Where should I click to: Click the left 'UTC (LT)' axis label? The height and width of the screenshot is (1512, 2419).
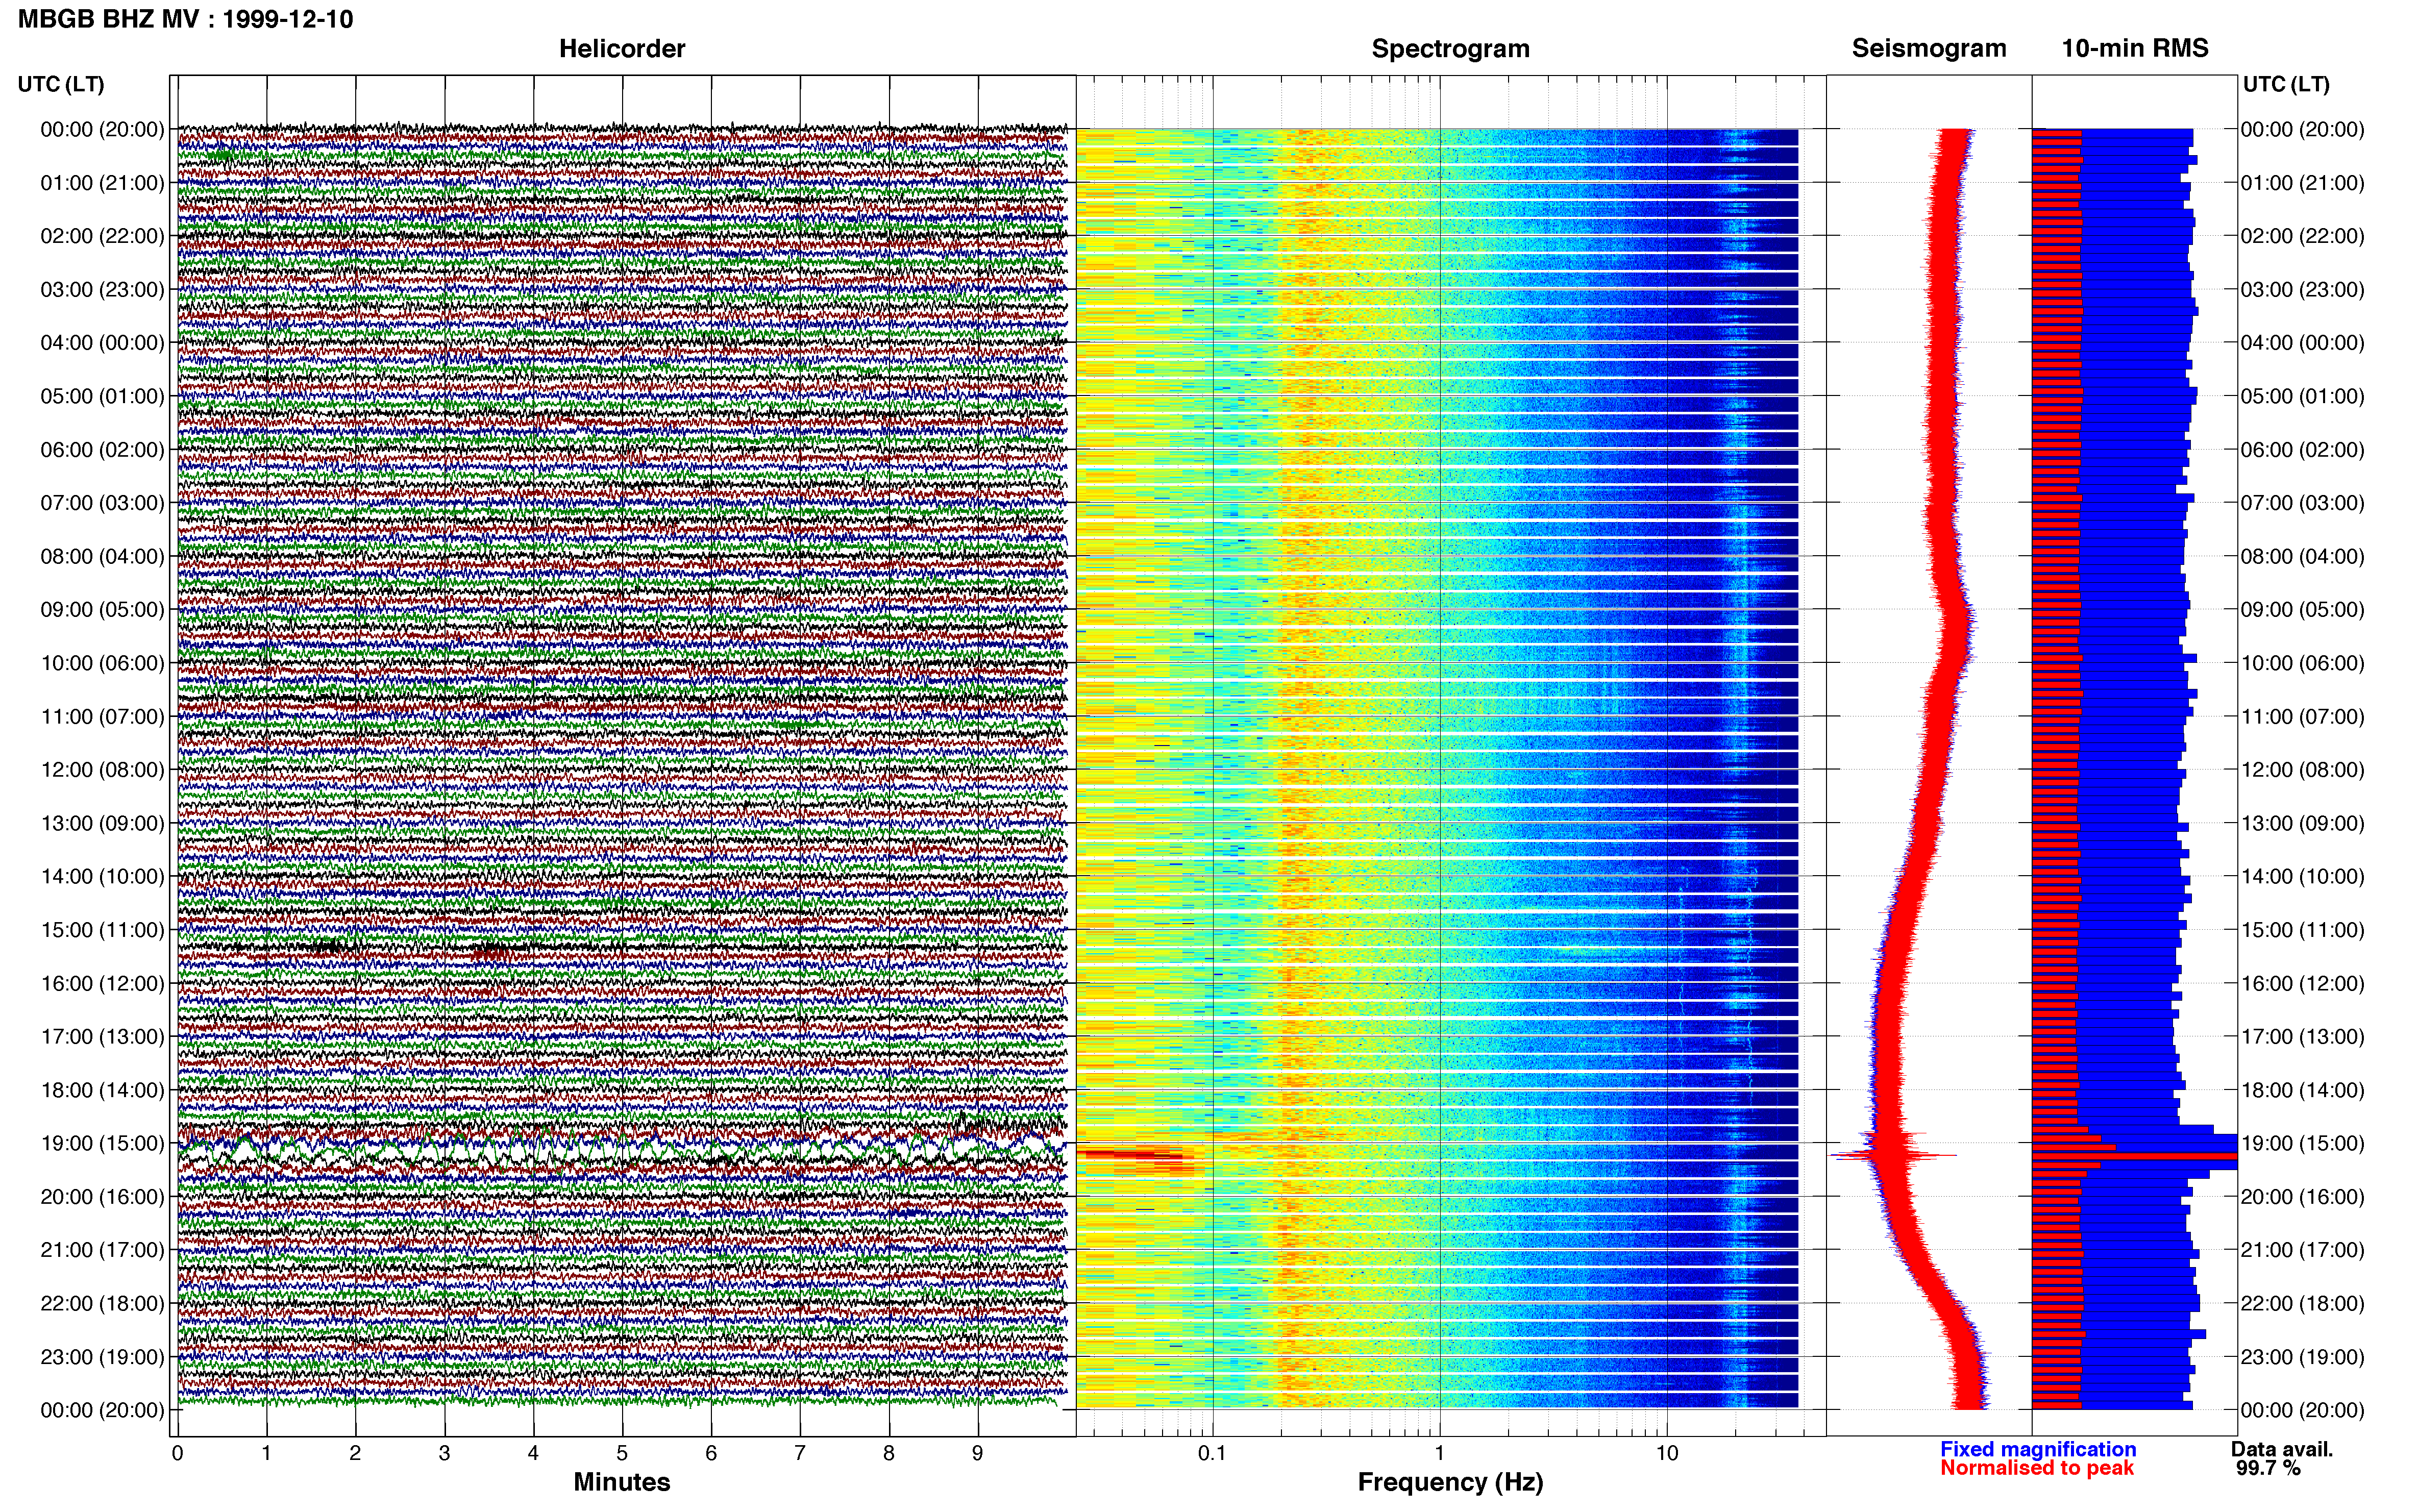pos(61,84)
